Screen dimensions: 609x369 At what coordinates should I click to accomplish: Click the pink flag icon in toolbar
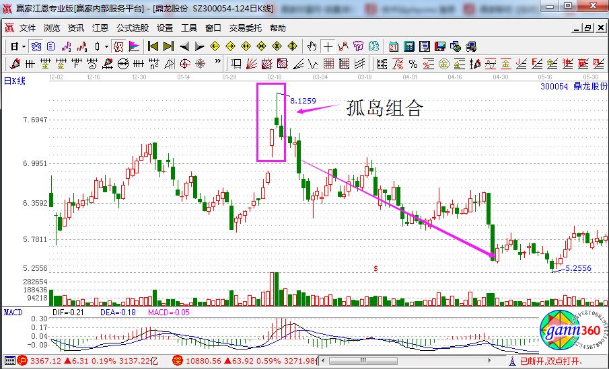[x=133, y=46]
